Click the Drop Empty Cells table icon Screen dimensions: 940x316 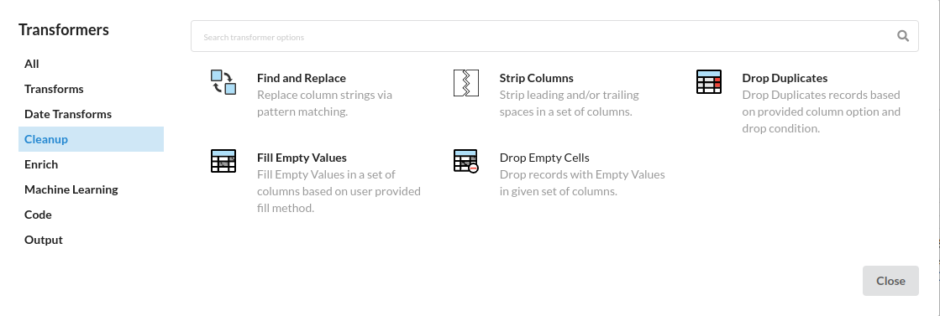[466, 161]
